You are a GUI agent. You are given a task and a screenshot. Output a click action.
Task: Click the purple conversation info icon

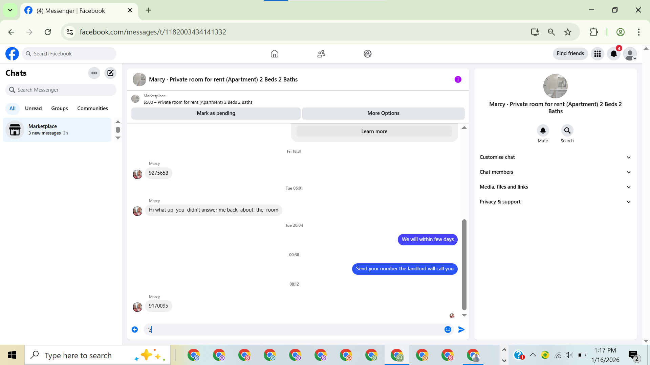[x=458, y=79]
